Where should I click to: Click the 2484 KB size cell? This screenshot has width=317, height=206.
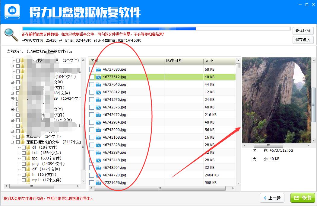coord(212,175)
